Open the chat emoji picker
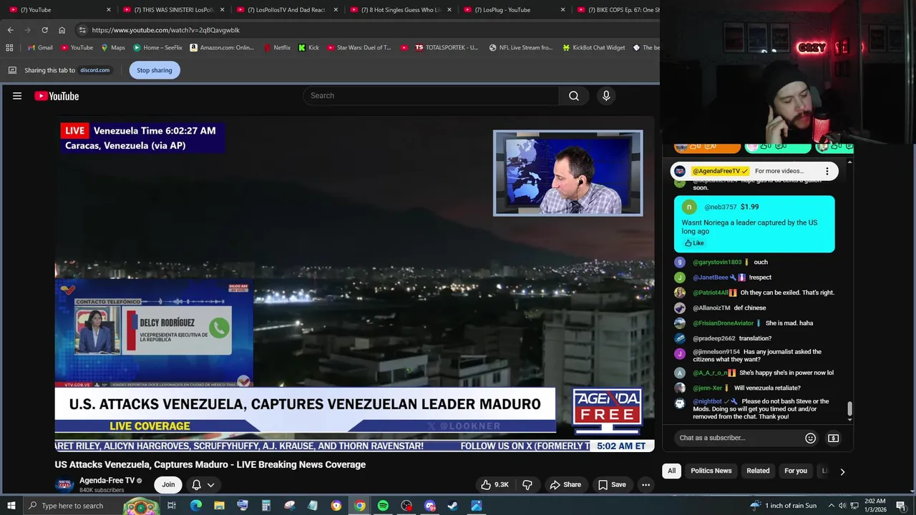The width and height of the screenshot is (916, 515). 810,438
